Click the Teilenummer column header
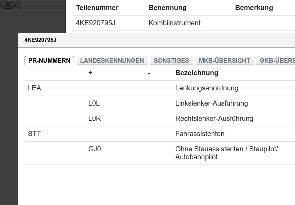Viewport: 295px width, 205px height. coord(97,8)
